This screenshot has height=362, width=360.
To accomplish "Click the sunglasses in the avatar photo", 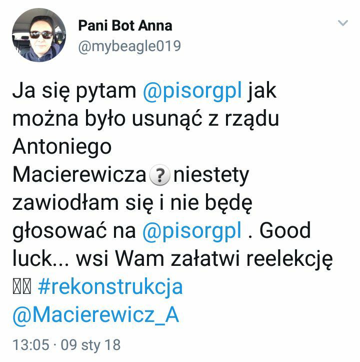I will click(x=41, y=35).
